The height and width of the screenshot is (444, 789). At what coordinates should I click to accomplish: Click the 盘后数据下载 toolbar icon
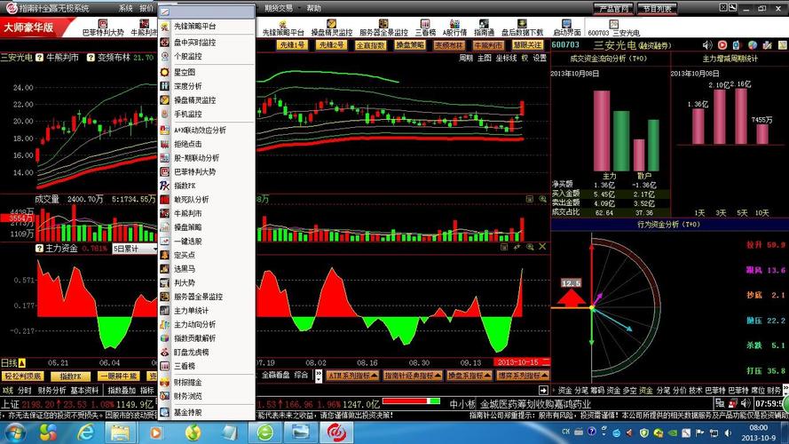[x=522, y=28]
